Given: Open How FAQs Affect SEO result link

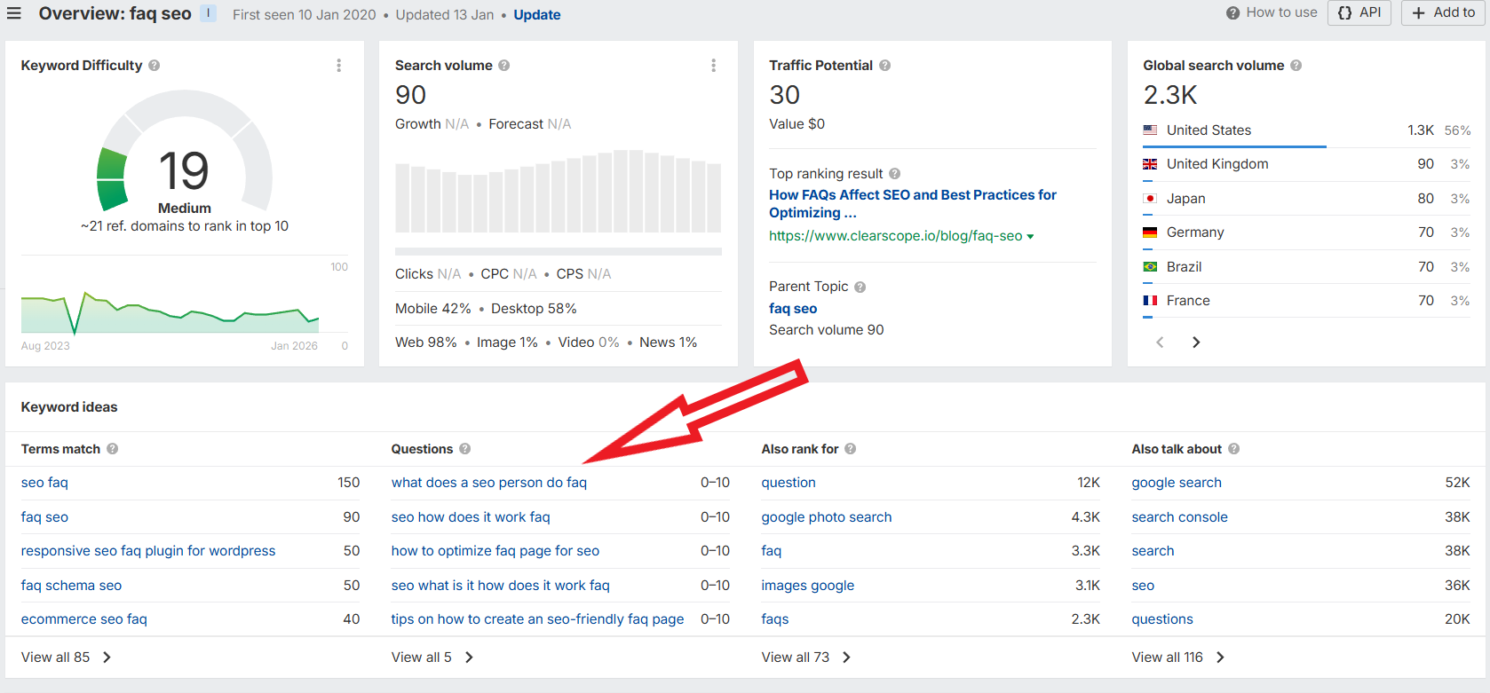Looking at the screenshot, I should [913, 204].
